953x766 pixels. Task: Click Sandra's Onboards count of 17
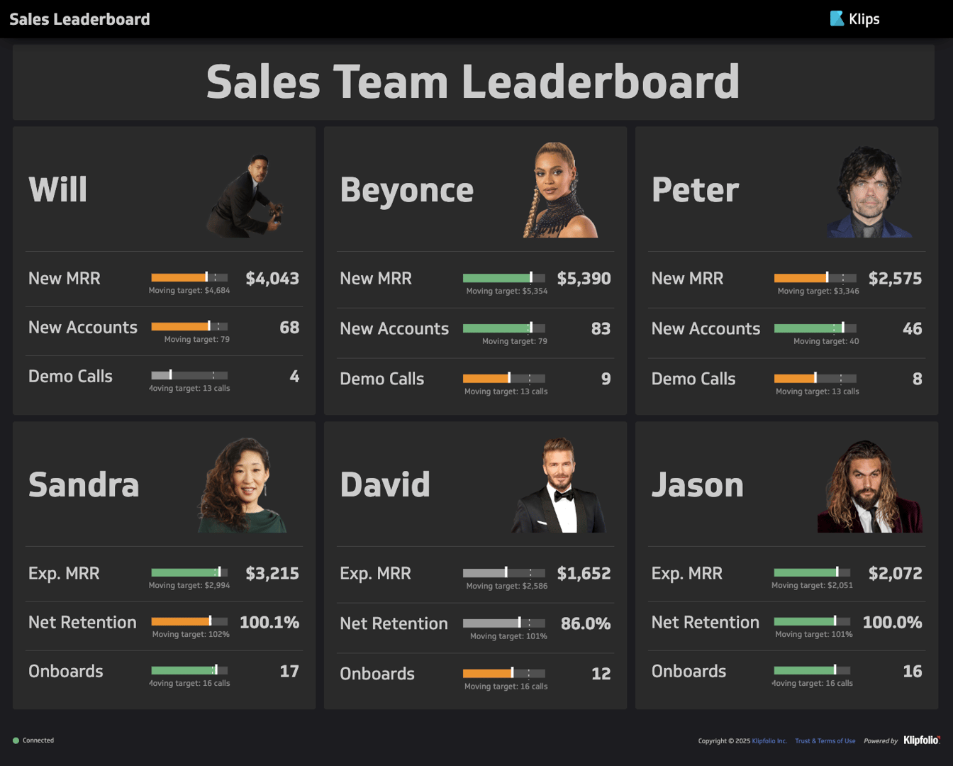tap(289, 670)
